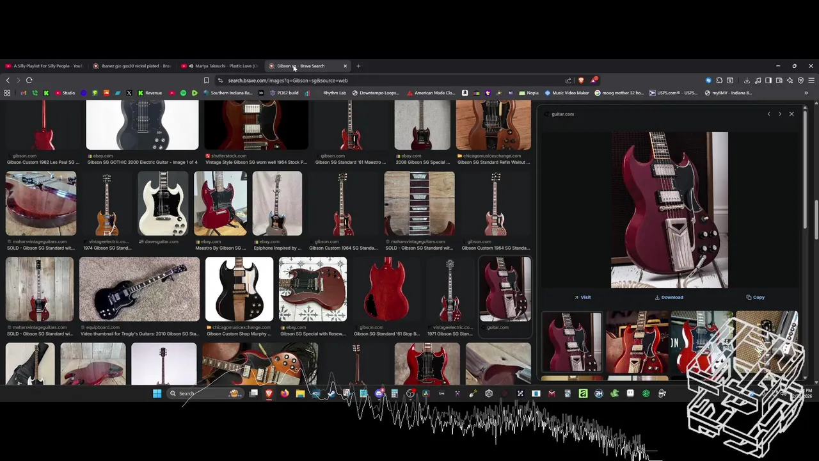Screen dimensions: 819x461
Task: Switch to A Silly Playlist For Silly People tab
Action: [x=44, y=66]
